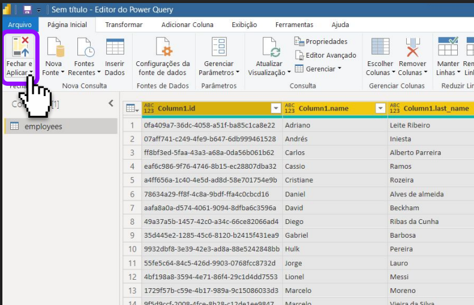Click the name cell 'Gabriel'

coord(335,235)
